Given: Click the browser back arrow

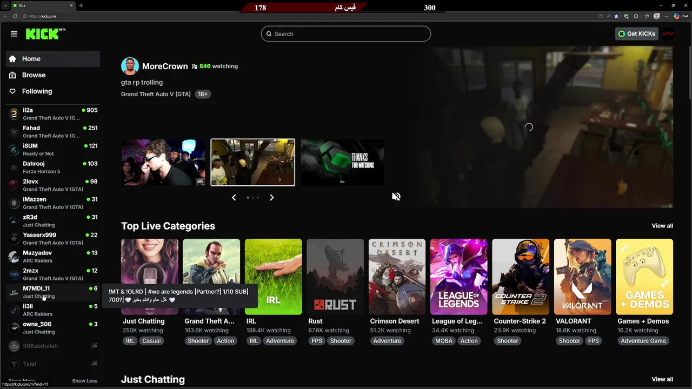Looking at the screenshot, I should pos(5,16).
